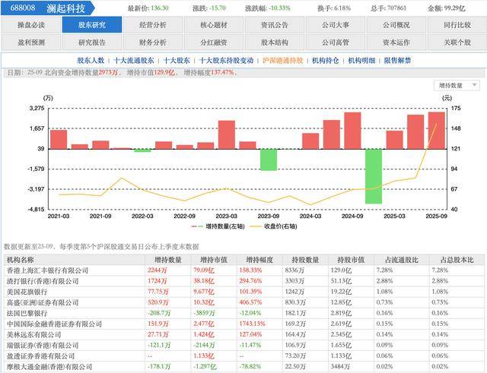Select the 摩根大通金融(香港)有限公司 row
The width and height of the screenshot is (487, 373).
(x=244, y=367)
